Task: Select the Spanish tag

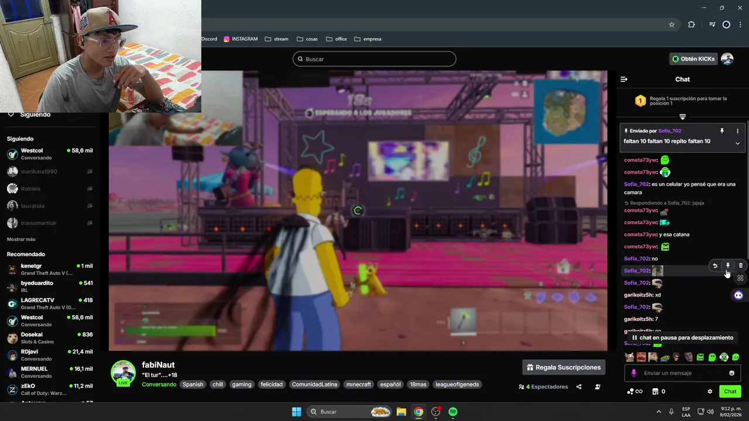Action: (193, 385)
